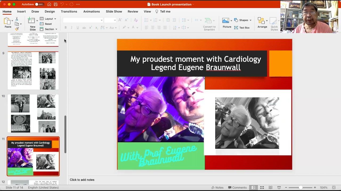Open the Transitions tab
Screen dimensions: 341x191
(x=69, y=11)
